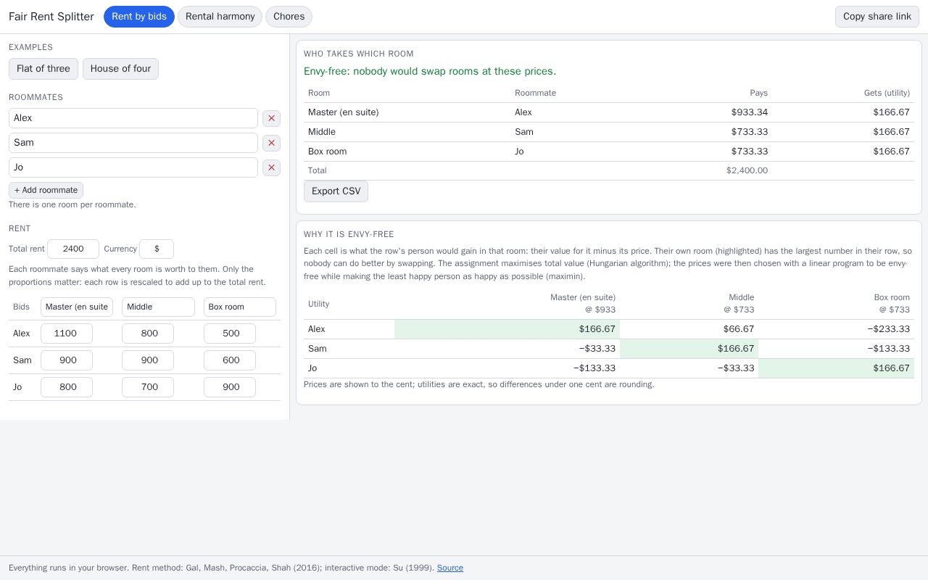Screen dimensions: 928x580
Task: Click the + Add roommate button
Action: click(46, 190)
